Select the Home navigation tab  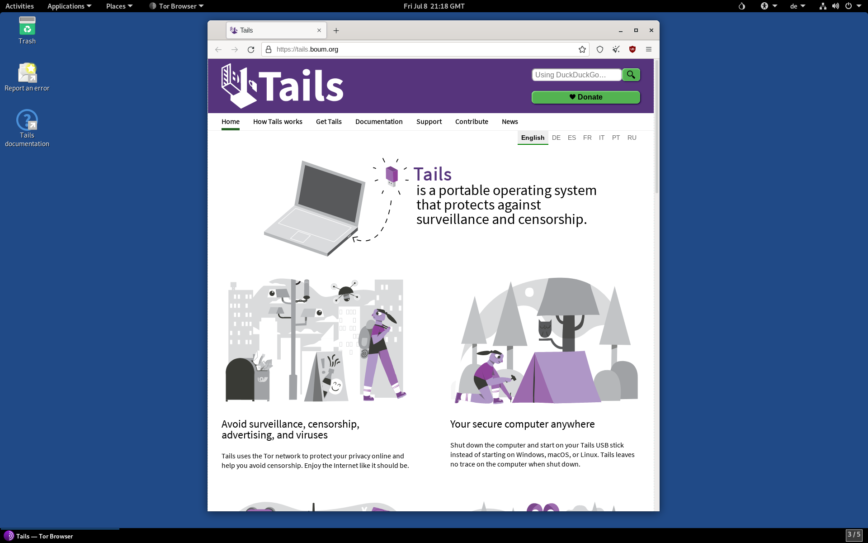[231, 122]
